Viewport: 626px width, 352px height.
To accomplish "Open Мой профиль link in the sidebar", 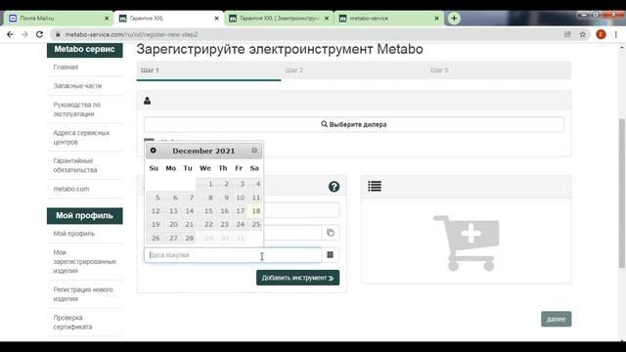I will tap(74, 234).
